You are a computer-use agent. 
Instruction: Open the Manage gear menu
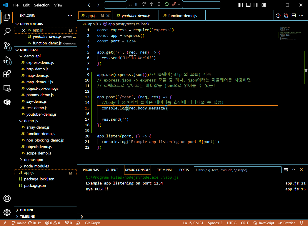pyautogui.click(x=7, y=212)
